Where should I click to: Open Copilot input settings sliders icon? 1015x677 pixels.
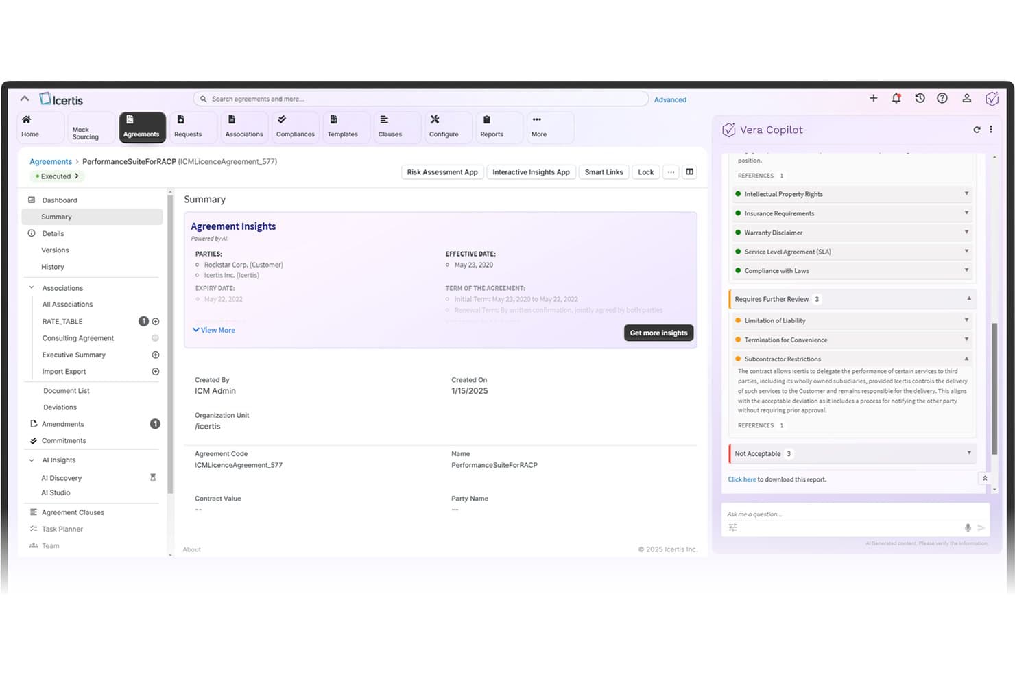pos(732,527)
